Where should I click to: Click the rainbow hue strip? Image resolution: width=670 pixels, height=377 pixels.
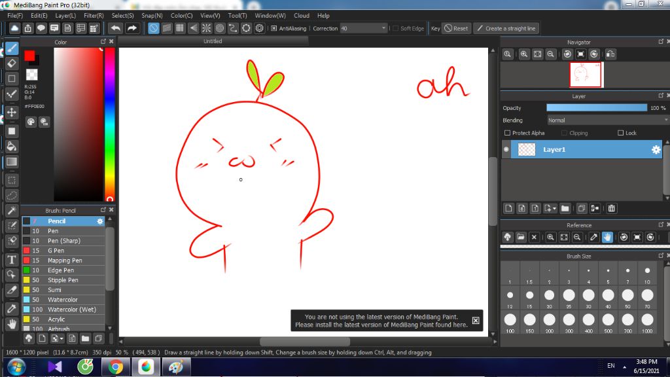109,124
